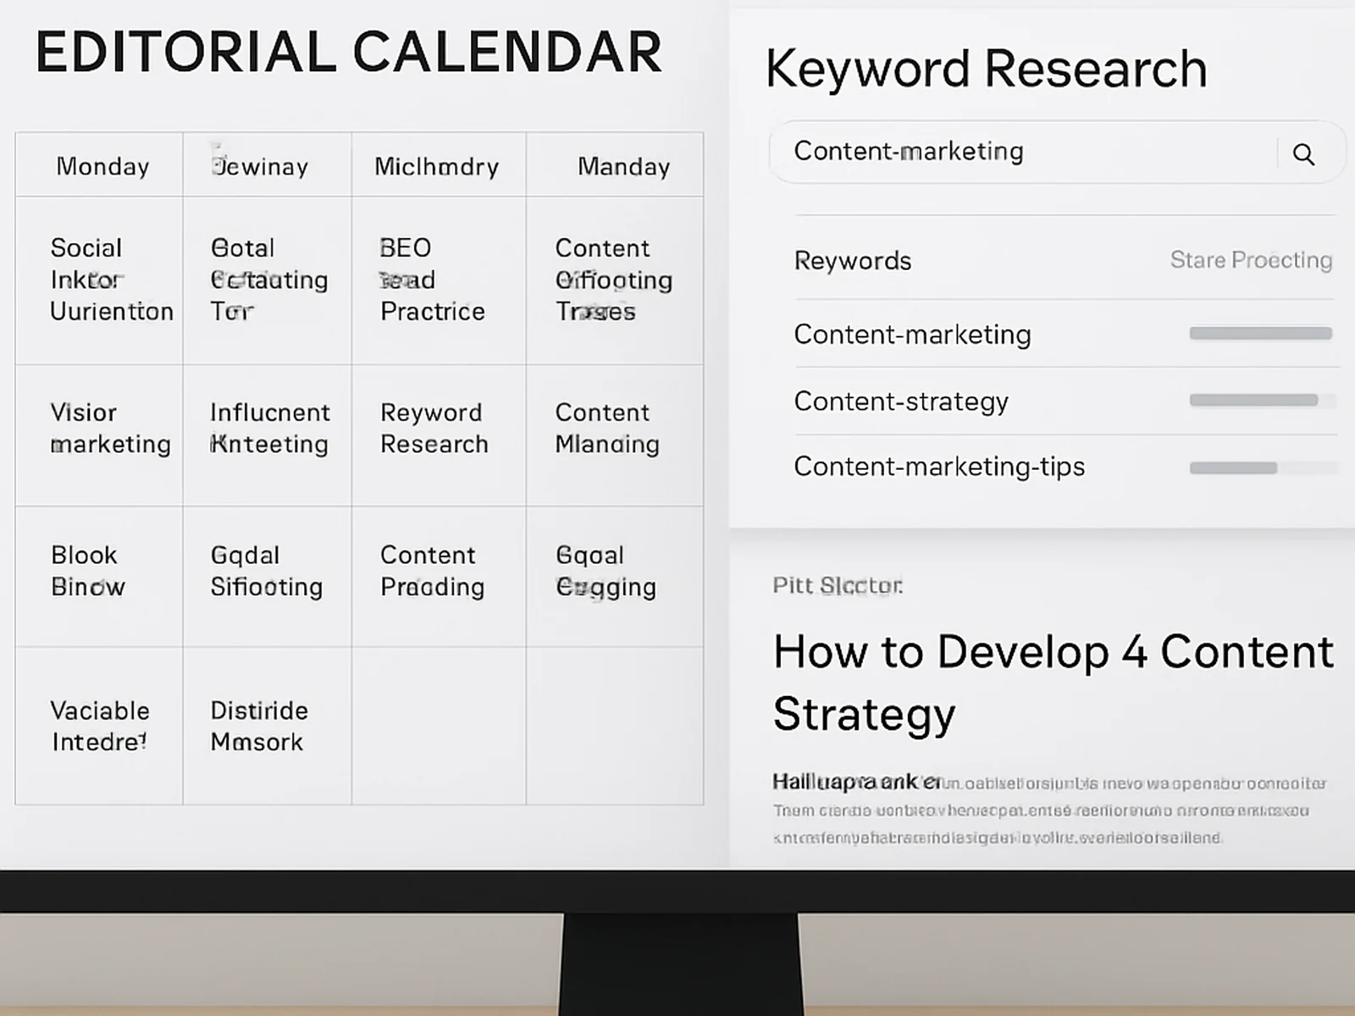Click the search magnifier icon
This screenshot has width=1355, height=1016.
coord(1303,154)
